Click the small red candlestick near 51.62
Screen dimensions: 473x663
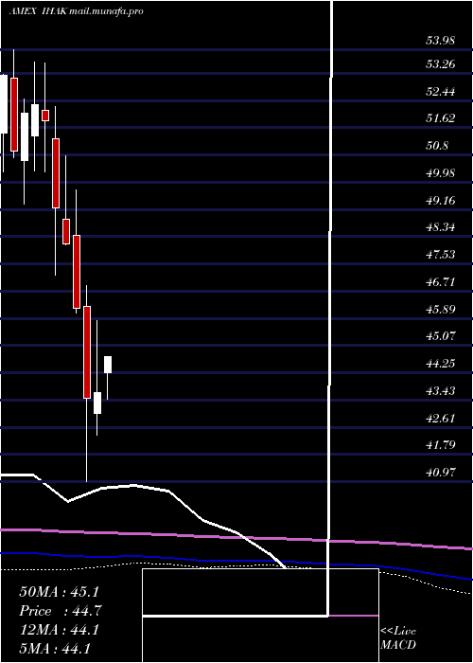click(45, 116)
